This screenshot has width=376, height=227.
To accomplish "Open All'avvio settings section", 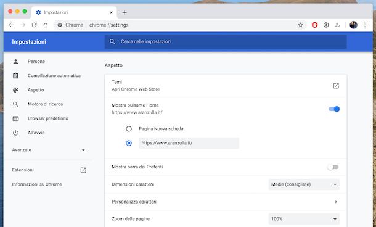I will pyautogui.click(x=36, y=133).
